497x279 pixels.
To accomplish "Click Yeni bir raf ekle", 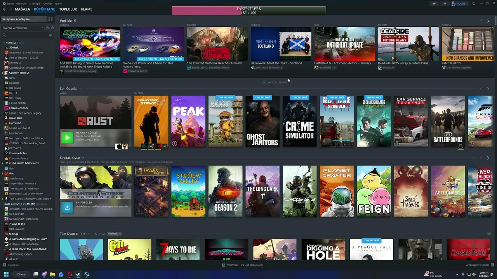I will (x=275, y=82).
